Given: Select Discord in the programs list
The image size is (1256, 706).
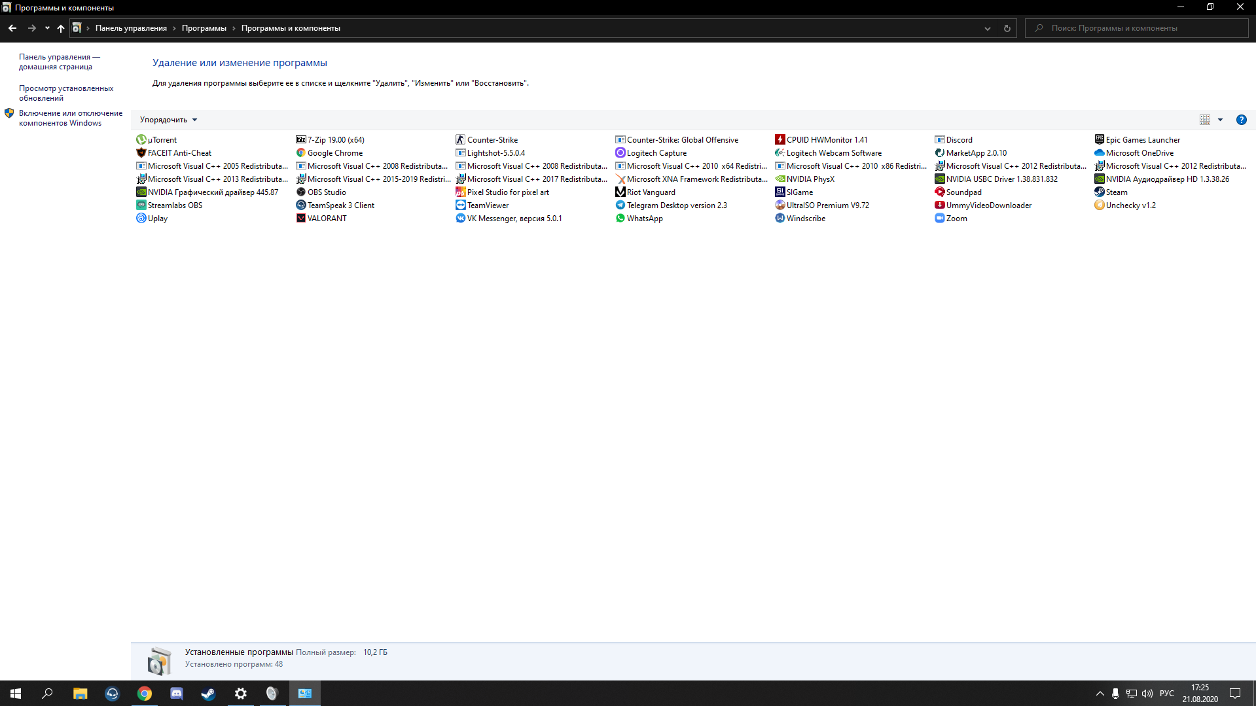Looking at the screenshot, I should (954, 140).
